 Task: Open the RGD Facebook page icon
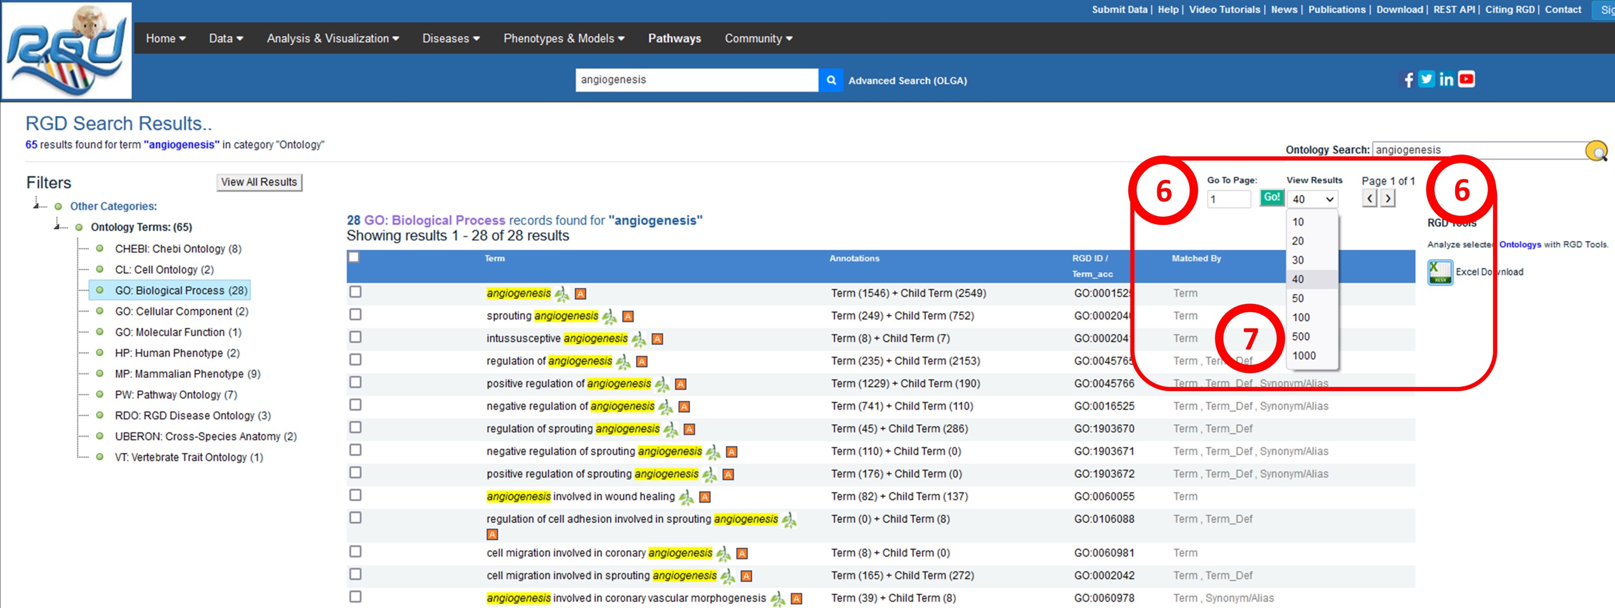click(1408, 80)
